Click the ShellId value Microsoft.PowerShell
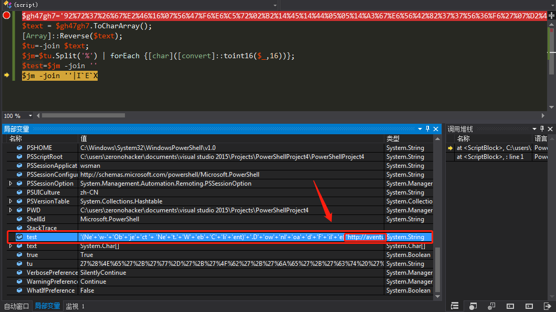This screenshot has height=312, width=556. pyautogui.click(x=110, y=219)
